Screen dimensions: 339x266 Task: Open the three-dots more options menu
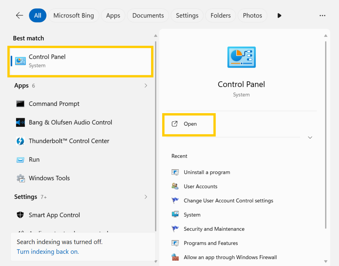point(322,15)
